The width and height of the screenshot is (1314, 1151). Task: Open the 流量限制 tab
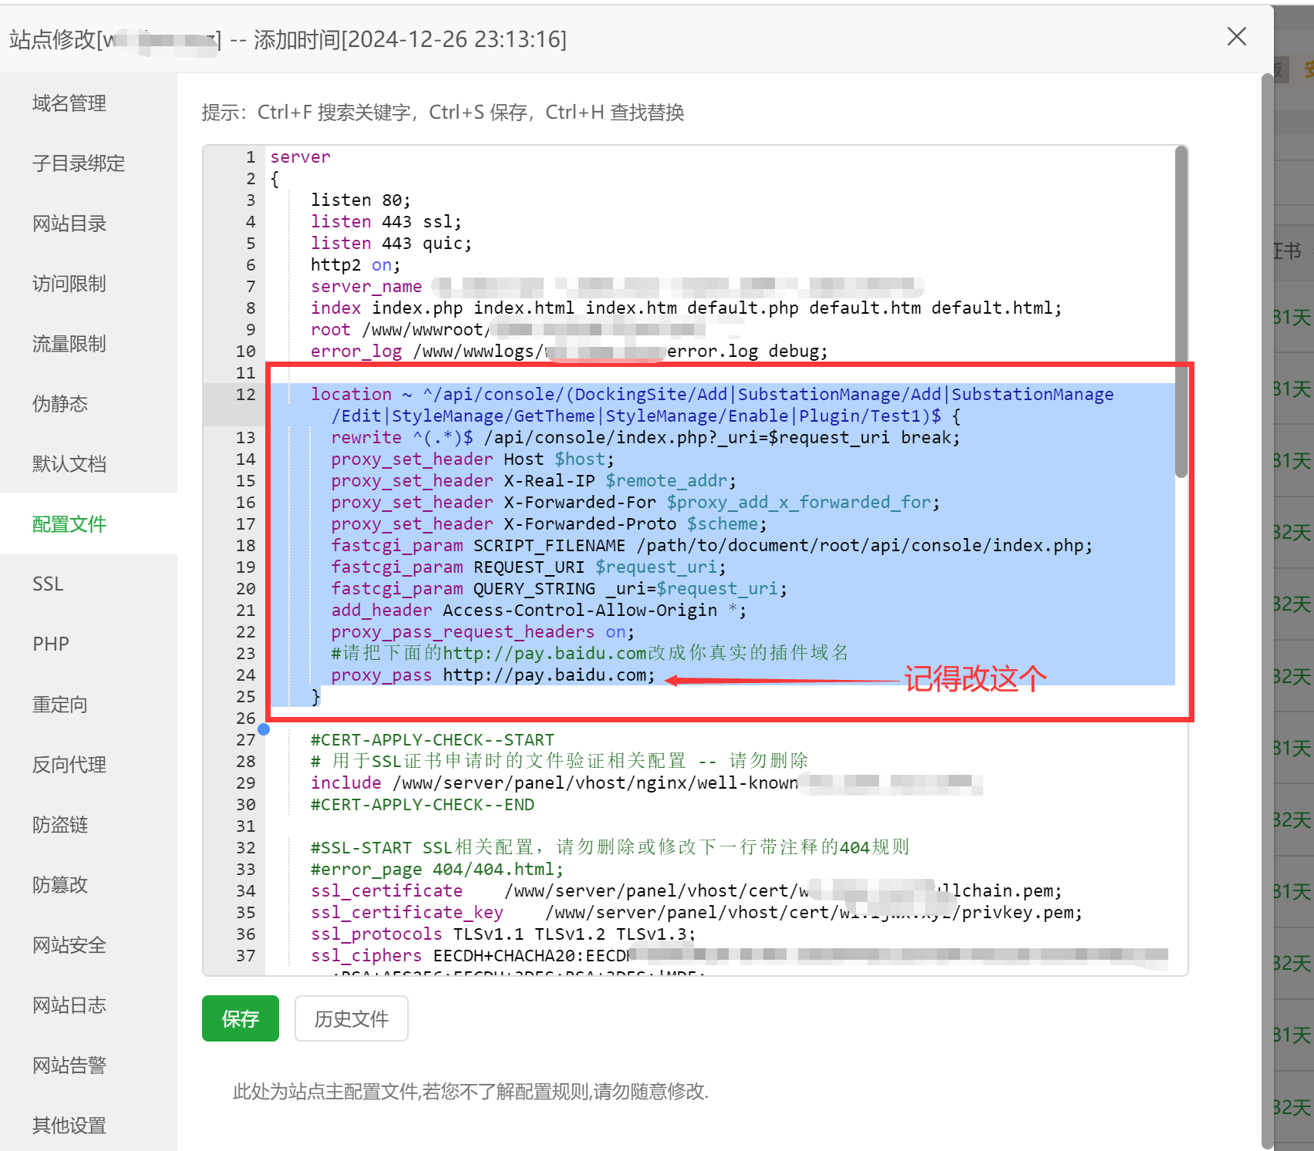pyautogui.click(x=69, y=344)
